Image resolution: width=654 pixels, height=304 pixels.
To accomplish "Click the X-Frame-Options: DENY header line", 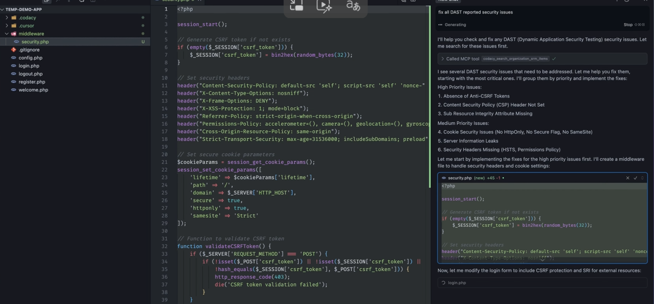I will (227, 101).
